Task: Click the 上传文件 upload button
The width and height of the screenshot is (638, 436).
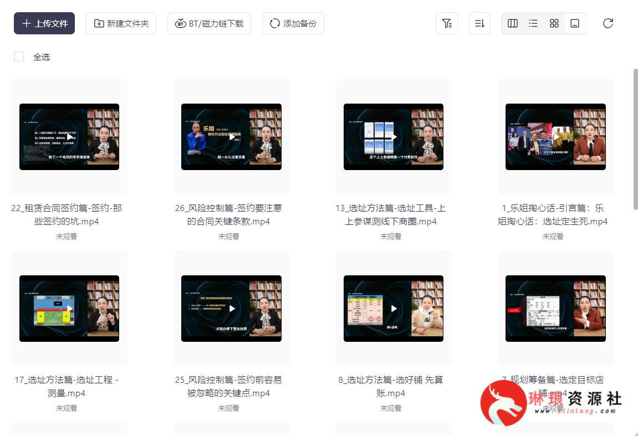Action: pyautogui.click(x=44, y=23)
